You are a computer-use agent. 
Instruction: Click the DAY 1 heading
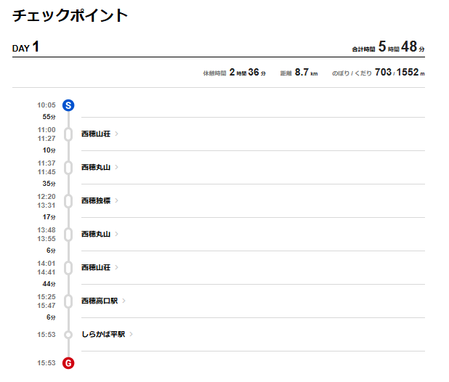tap(25, 46)
